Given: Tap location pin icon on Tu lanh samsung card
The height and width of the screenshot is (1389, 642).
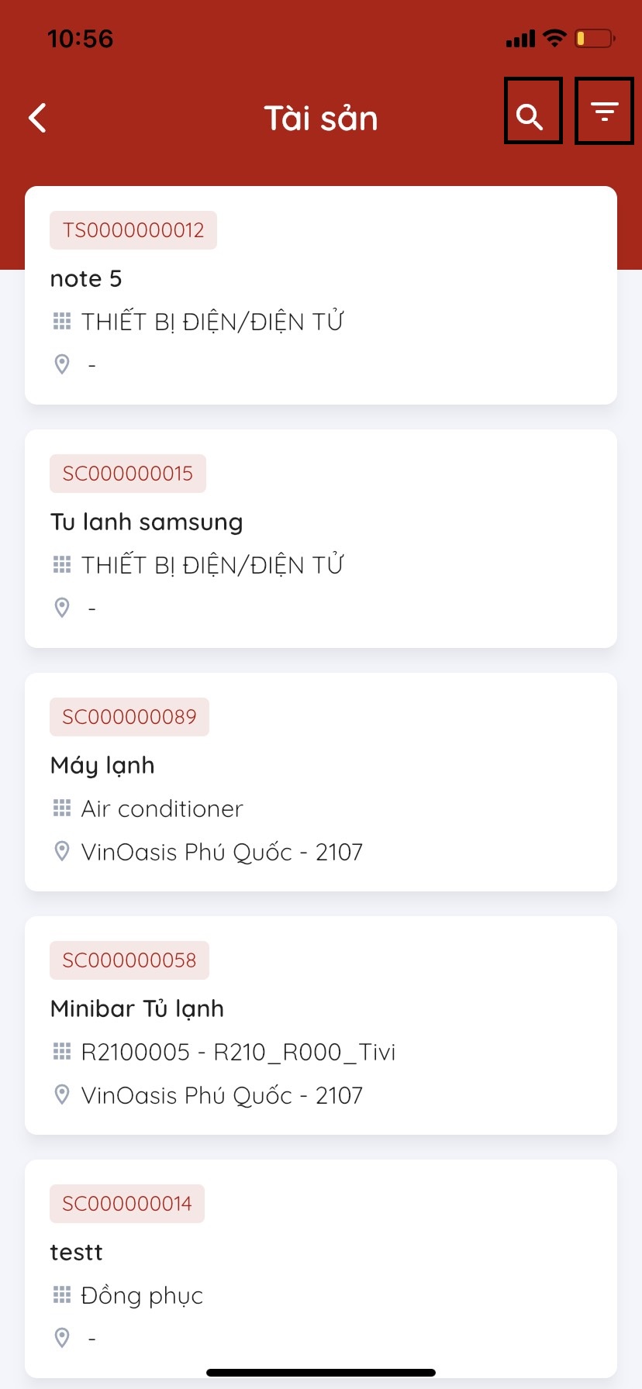Looking at the screenshot, I should tap(62, 607).
